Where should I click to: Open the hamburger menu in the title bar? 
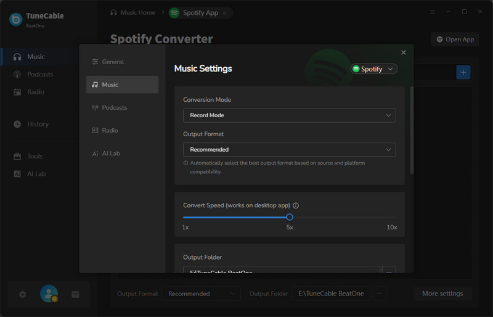click(x=432, y=12)
